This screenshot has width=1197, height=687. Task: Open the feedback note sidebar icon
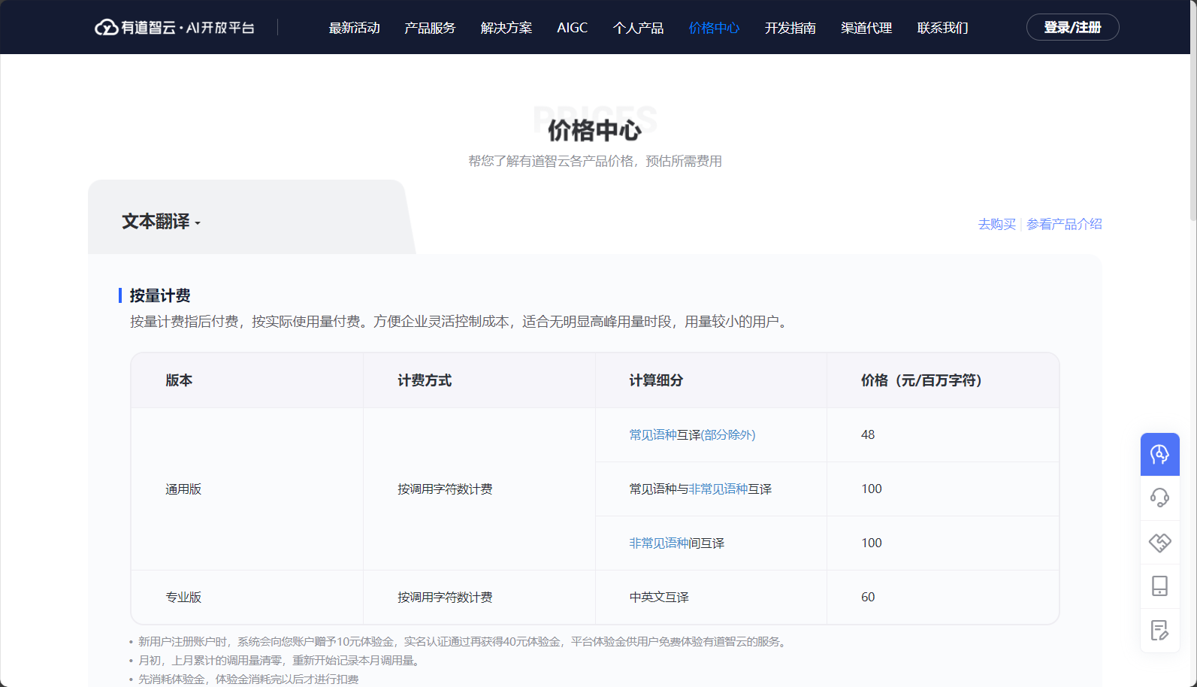1159,630
